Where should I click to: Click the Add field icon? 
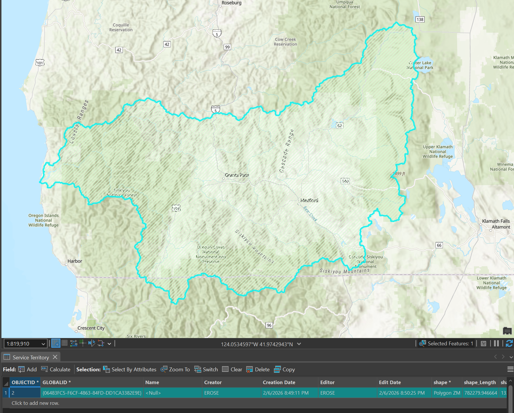(x=21, y=370)
